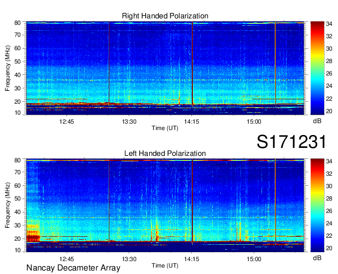The image size is (338, 274).
Task: Click the 20 value on upper color bar
Action: tap(329, 111)
